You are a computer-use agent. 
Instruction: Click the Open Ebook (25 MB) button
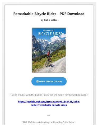click(x=49, y=81)
